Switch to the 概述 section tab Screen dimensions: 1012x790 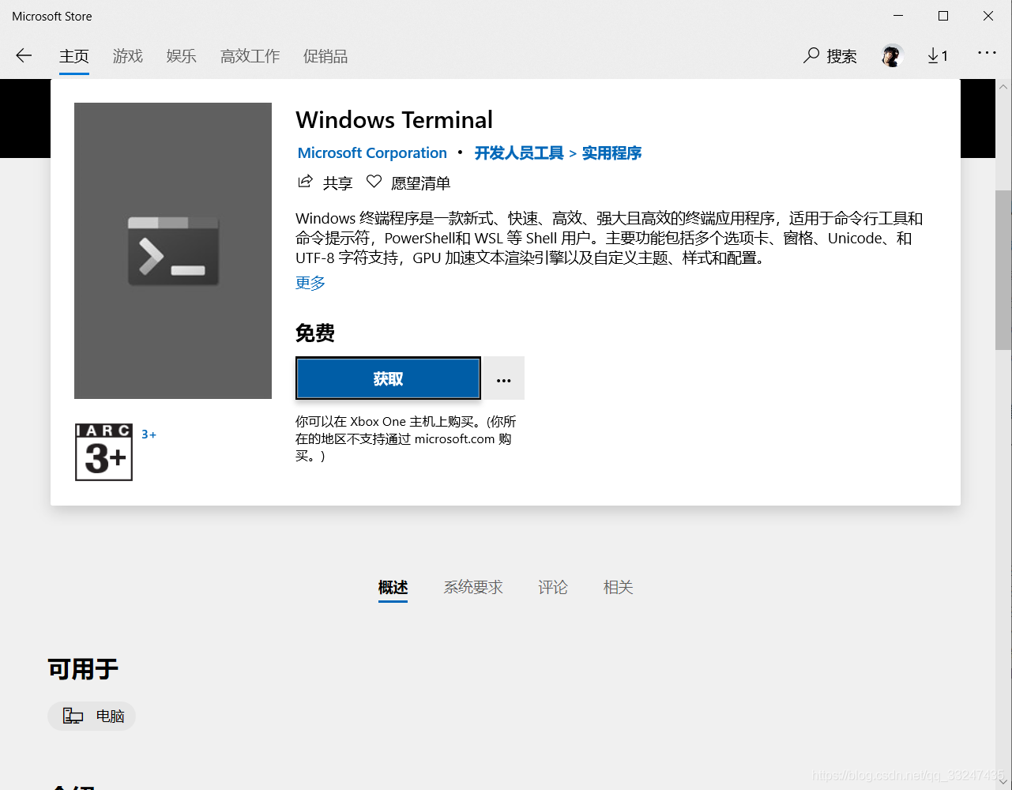(x=393, y=588)
